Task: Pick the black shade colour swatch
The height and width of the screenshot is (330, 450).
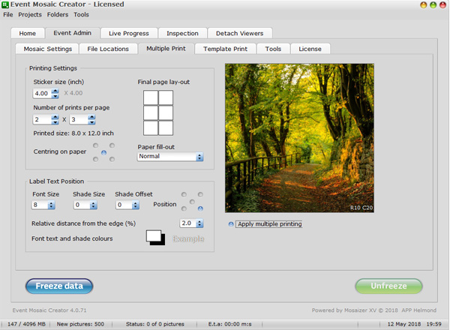Action: point(163,241)
